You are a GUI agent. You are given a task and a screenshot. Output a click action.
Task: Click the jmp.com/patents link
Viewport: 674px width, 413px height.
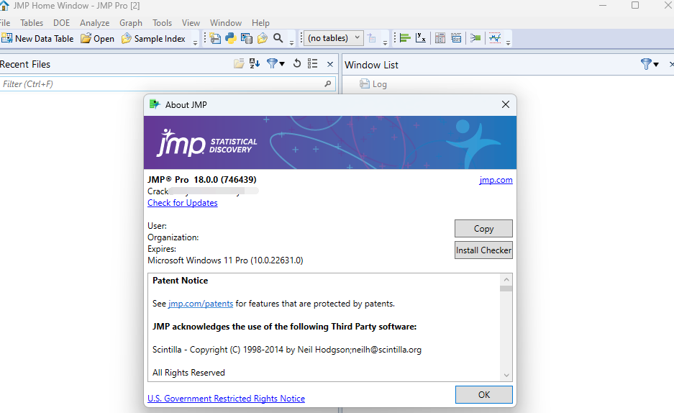pos(201,304)
